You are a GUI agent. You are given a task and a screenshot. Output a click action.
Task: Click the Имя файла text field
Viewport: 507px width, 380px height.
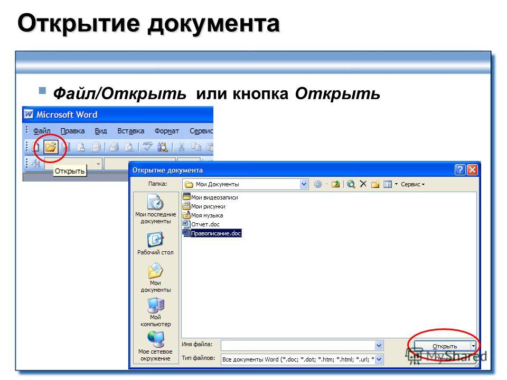coord(298,345)
